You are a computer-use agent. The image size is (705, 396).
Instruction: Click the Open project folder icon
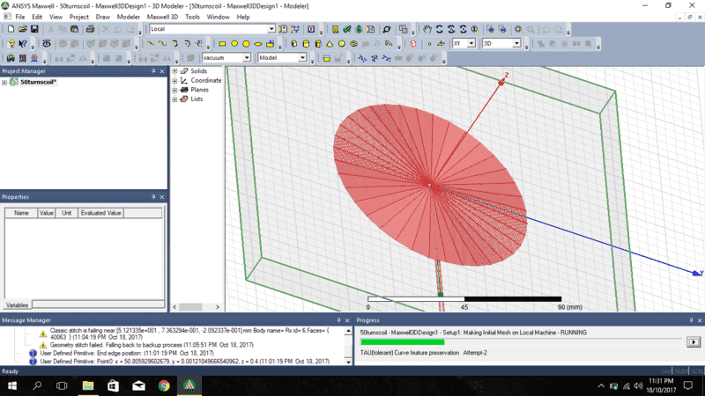click(22, 29)
